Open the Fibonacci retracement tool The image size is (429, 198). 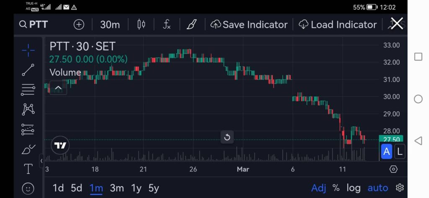pos(28,90)
